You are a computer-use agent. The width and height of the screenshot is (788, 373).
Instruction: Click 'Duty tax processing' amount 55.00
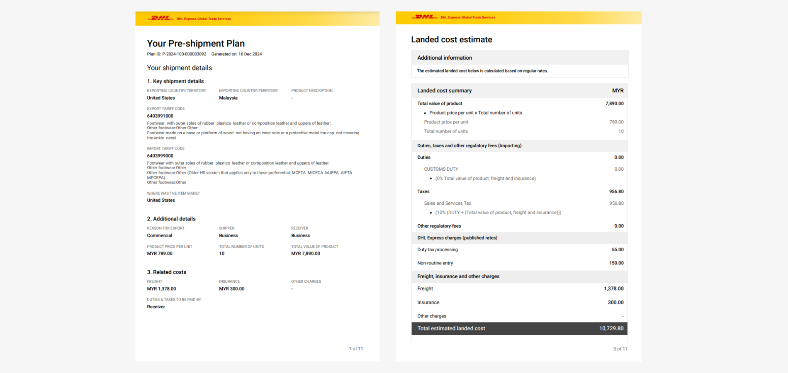coord(618,249)
